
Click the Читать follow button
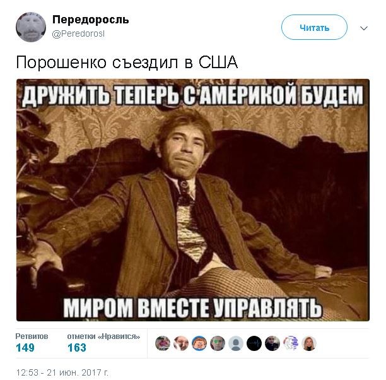[314, 27]
